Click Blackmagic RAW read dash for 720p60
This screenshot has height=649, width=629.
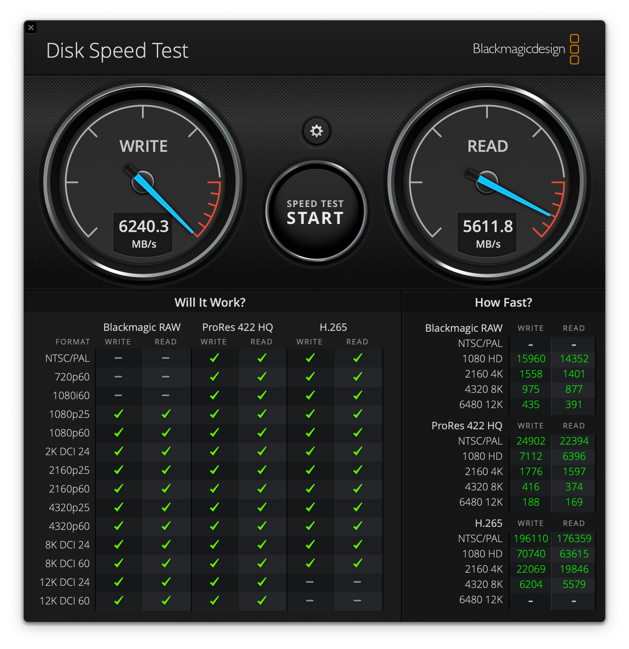click(x=166, y=377)
